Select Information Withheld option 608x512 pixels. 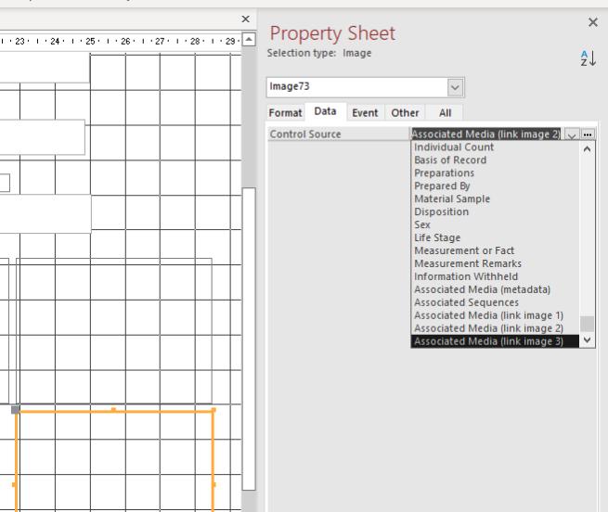click(495, 276)
